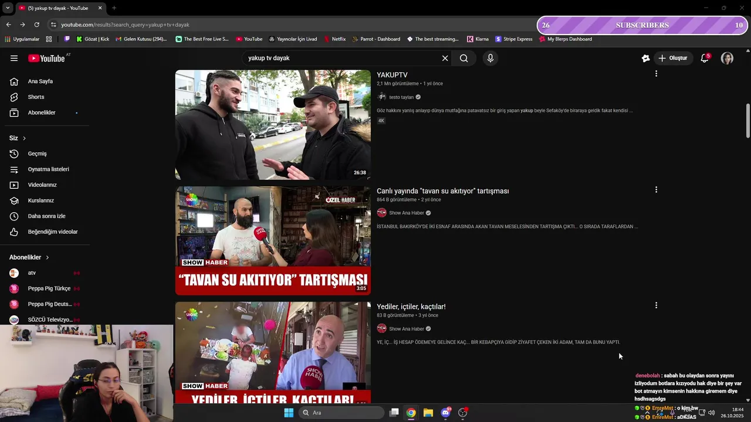Image resolution: width=751 pixels, height=422 pixels.
Task: Open the tab search dropdown arrow
Action: point(7,8)
